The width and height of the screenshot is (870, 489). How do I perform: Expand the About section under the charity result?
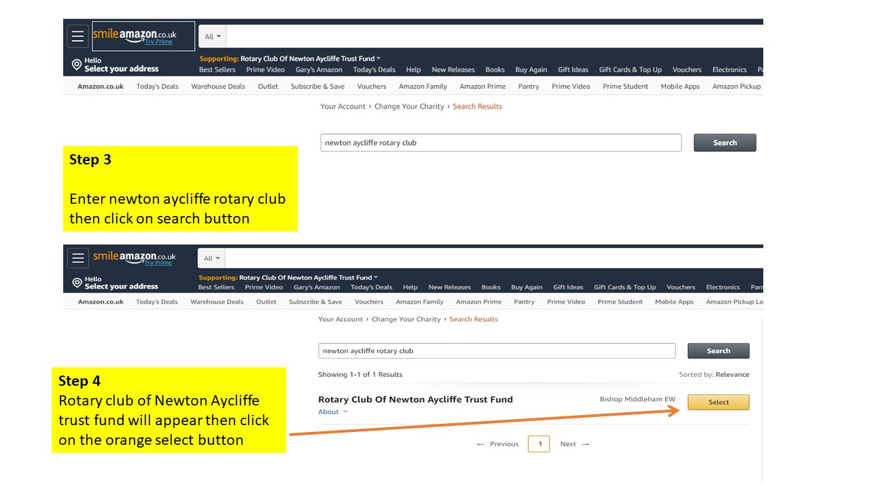[x=333, y=412]
